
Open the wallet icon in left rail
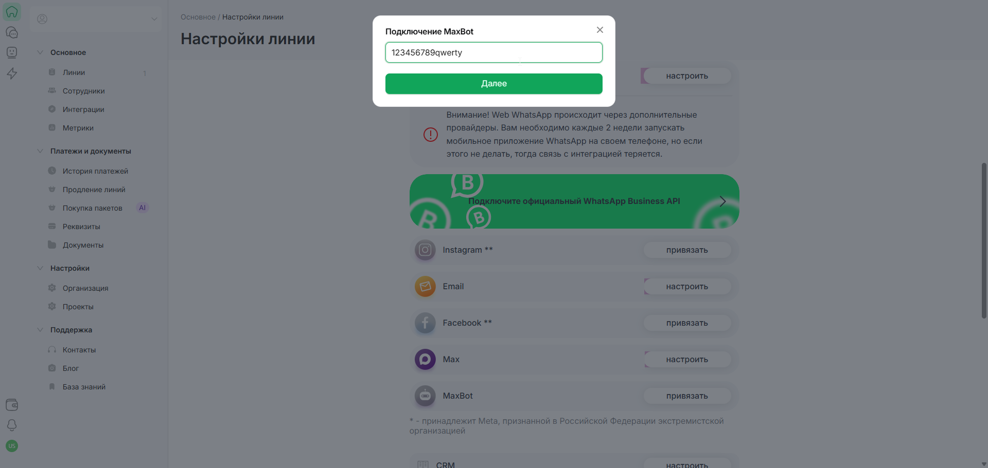coord(12,405)
